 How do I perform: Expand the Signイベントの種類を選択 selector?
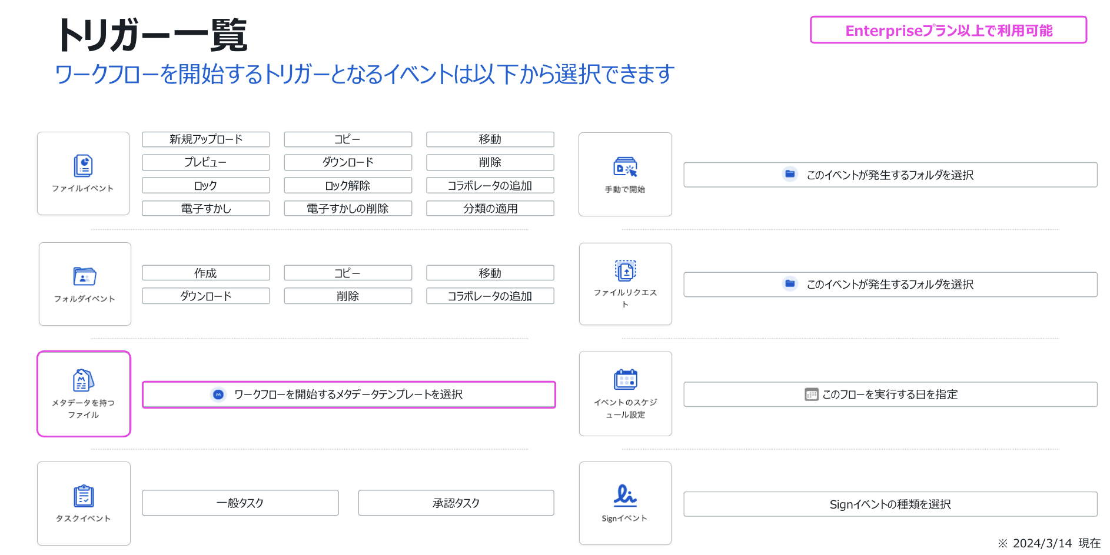(890, 504)
